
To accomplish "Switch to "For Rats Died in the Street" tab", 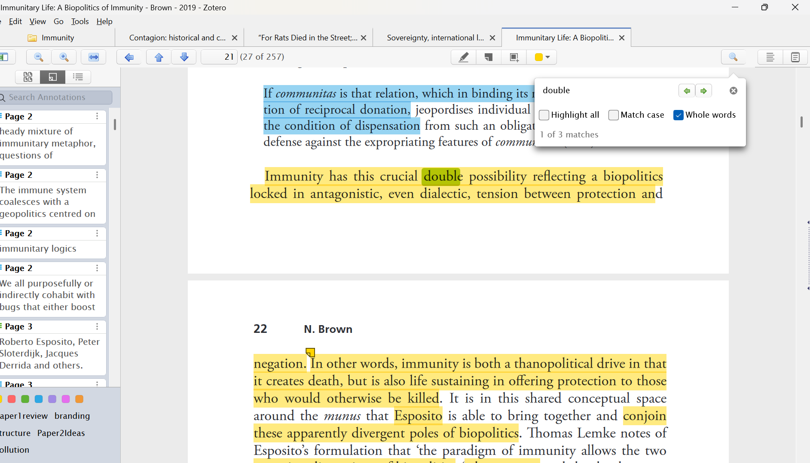I will (308, 38).
